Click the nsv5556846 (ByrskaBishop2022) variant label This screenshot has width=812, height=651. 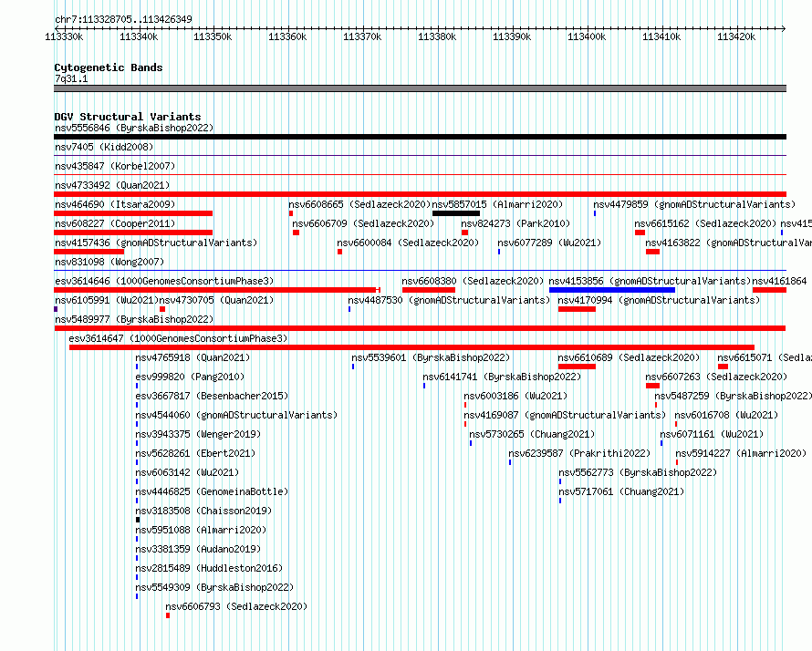tap(134, 128)
